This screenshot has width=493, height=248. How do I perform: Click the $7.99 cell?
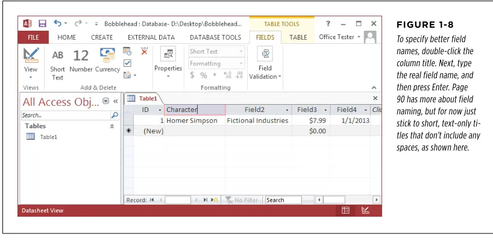310,120
